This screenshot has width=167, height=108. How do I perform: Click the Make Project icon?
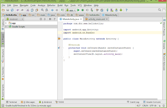click(62, 10)
